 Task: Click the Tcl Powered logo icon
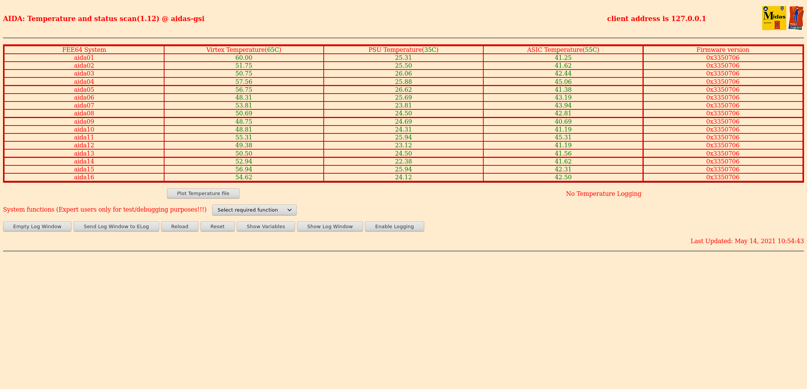coord(796,18)
